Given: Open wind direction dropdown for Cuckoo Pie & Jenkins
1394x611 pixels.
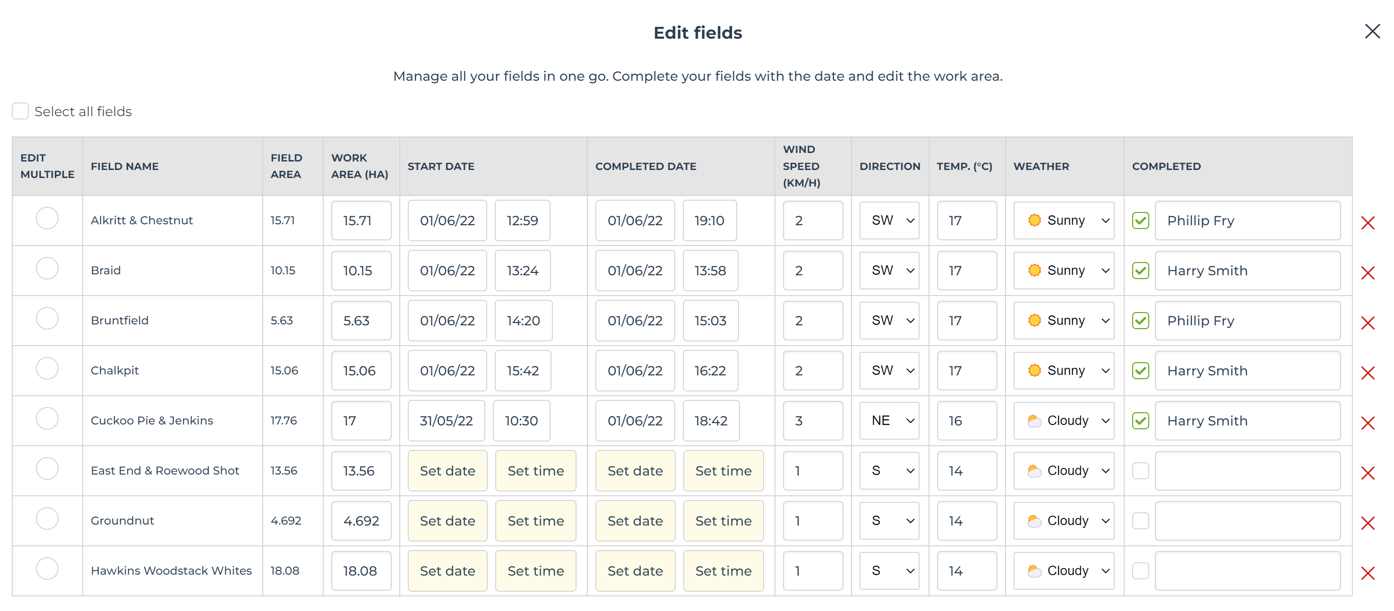Looking at the screenshot, I should 889,421.
